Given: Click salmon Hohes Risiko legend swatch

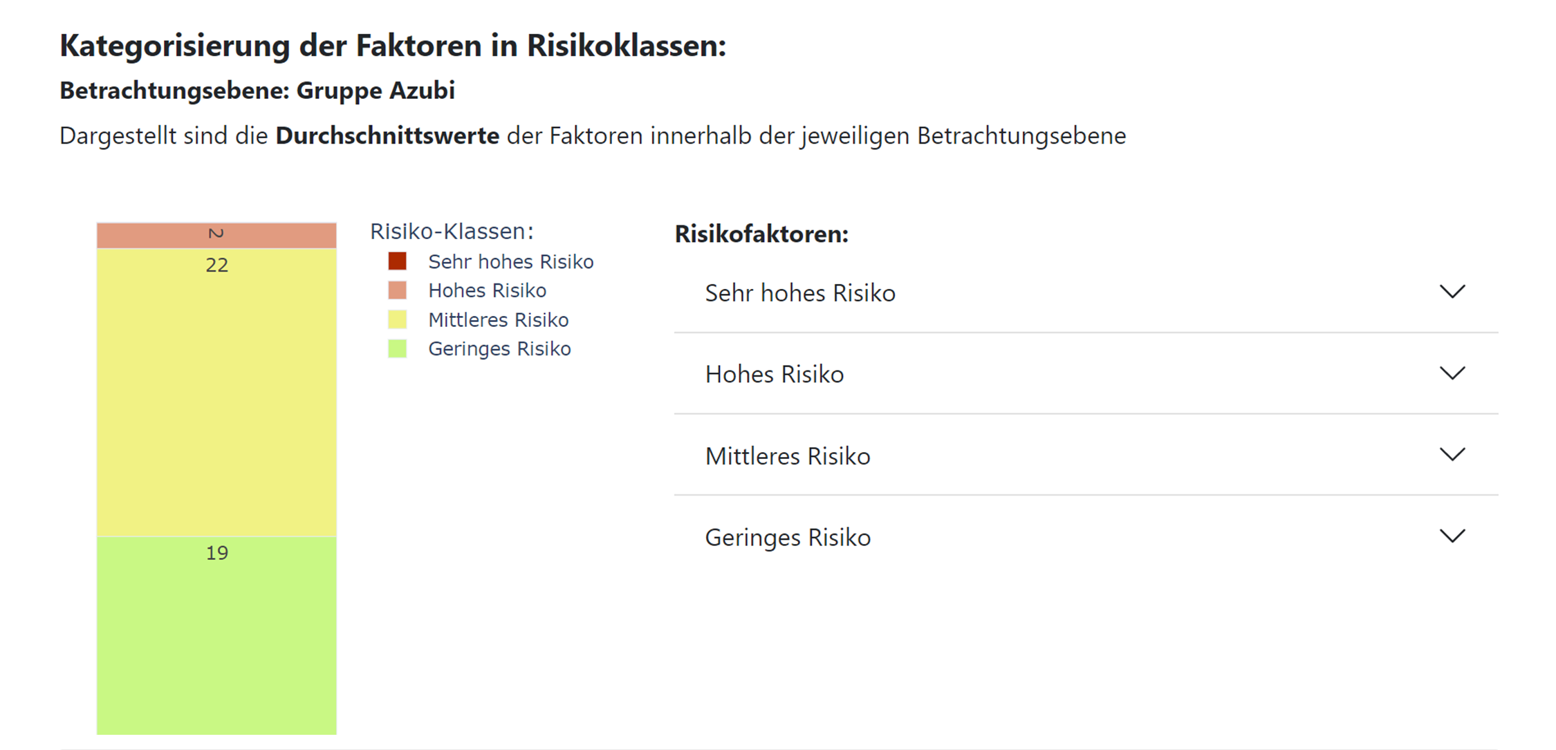Looking at the screenshot, I should click(397, 290).
